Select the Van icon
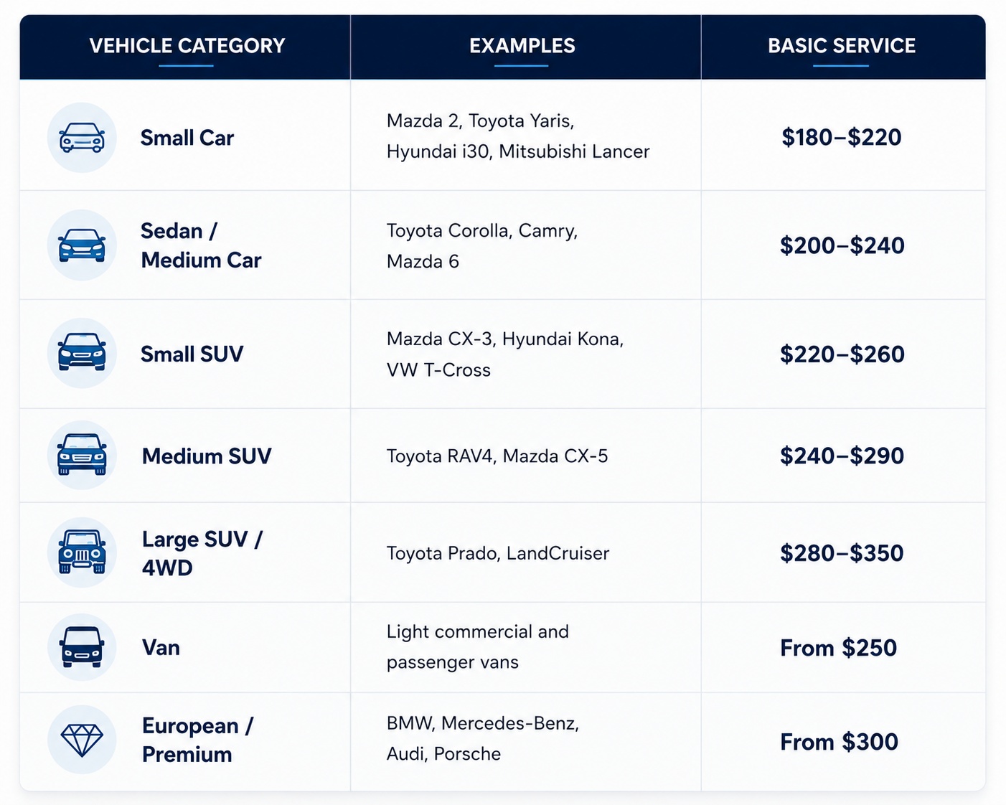The width and height of the screenshot is (1006, 805). 82,647
